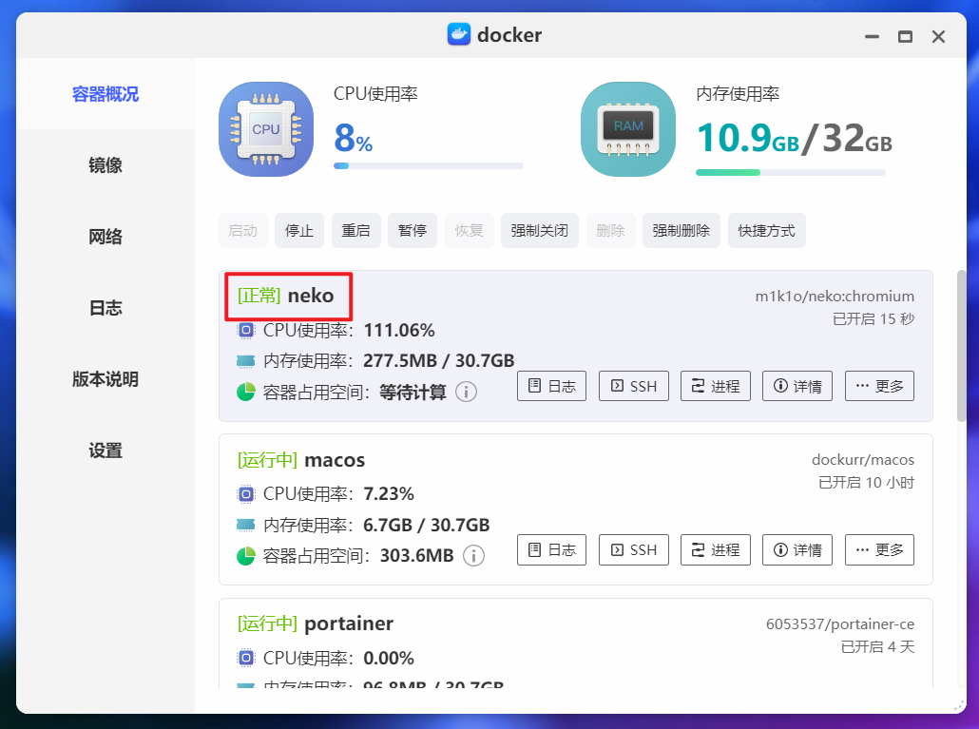Open info icon next to 303.6MB
This screenshot has width=979, height=729.
click(473, 555)
